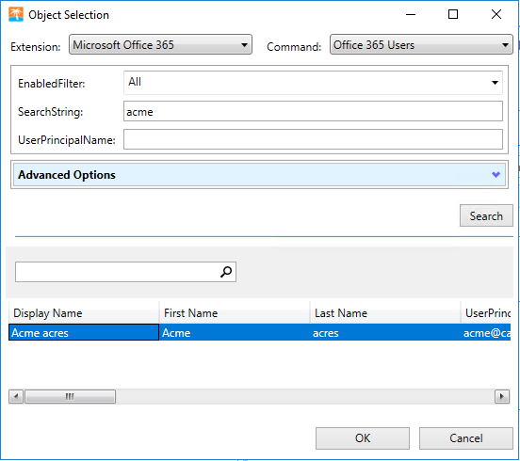Close the Object Selection window
Screen dimensions: 520x461
click(496, 14)
